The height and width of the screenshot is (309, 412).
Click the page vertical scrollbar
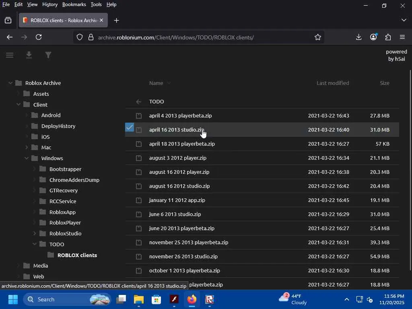(410, 169)
